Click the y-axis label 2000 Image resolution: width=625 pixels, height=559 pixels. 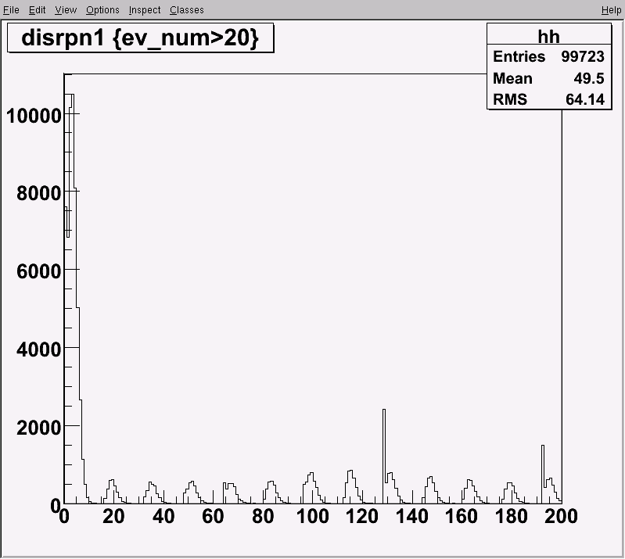(38, 428)
